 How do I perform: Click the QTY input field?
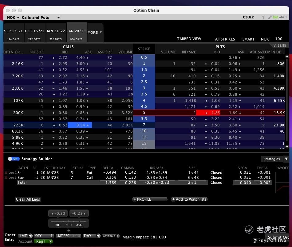click(44, 236)
